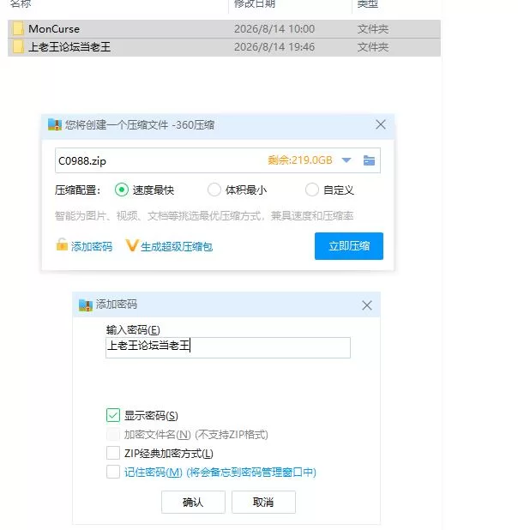Select the MonCurse folder row
The image size is (518, 530).
[224, 29]
